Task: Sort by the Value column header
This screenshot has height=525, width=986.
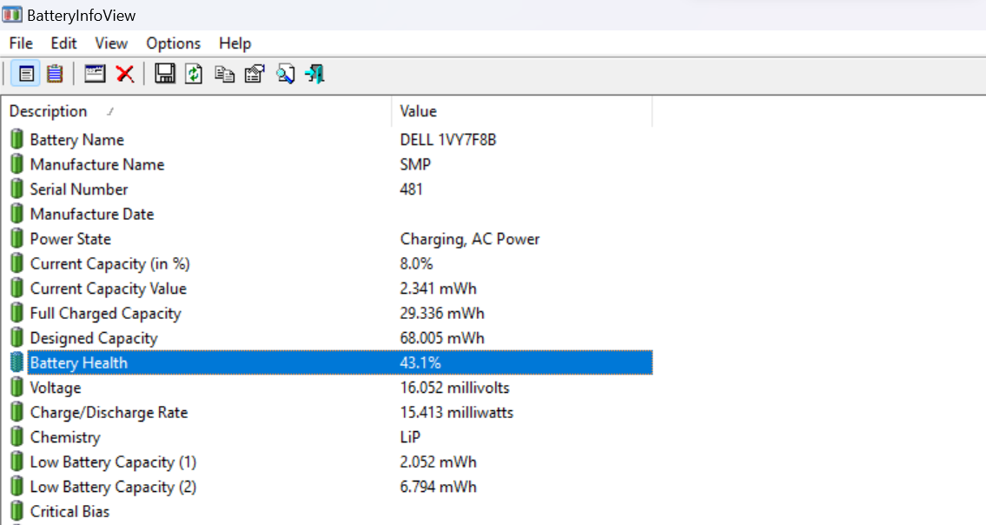Action: pos(522,111)
